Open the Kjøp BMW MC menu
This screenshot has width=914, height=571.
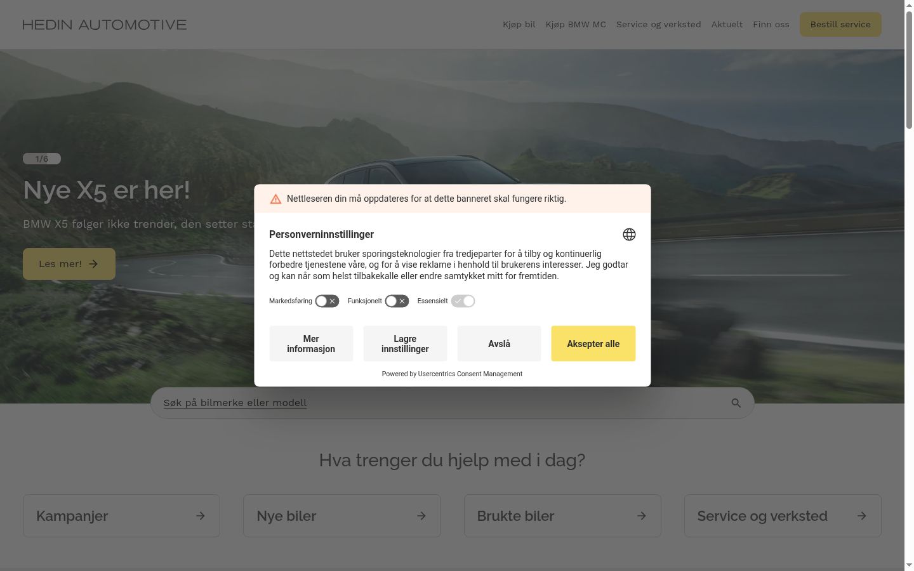576,25
